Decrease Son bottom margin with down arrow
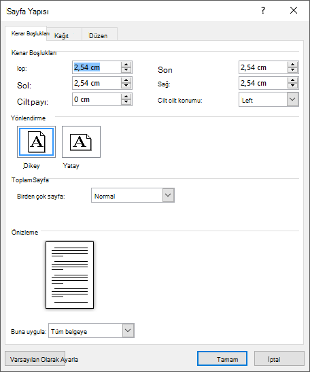The image size is (310, 372). (x=292, y=70)
